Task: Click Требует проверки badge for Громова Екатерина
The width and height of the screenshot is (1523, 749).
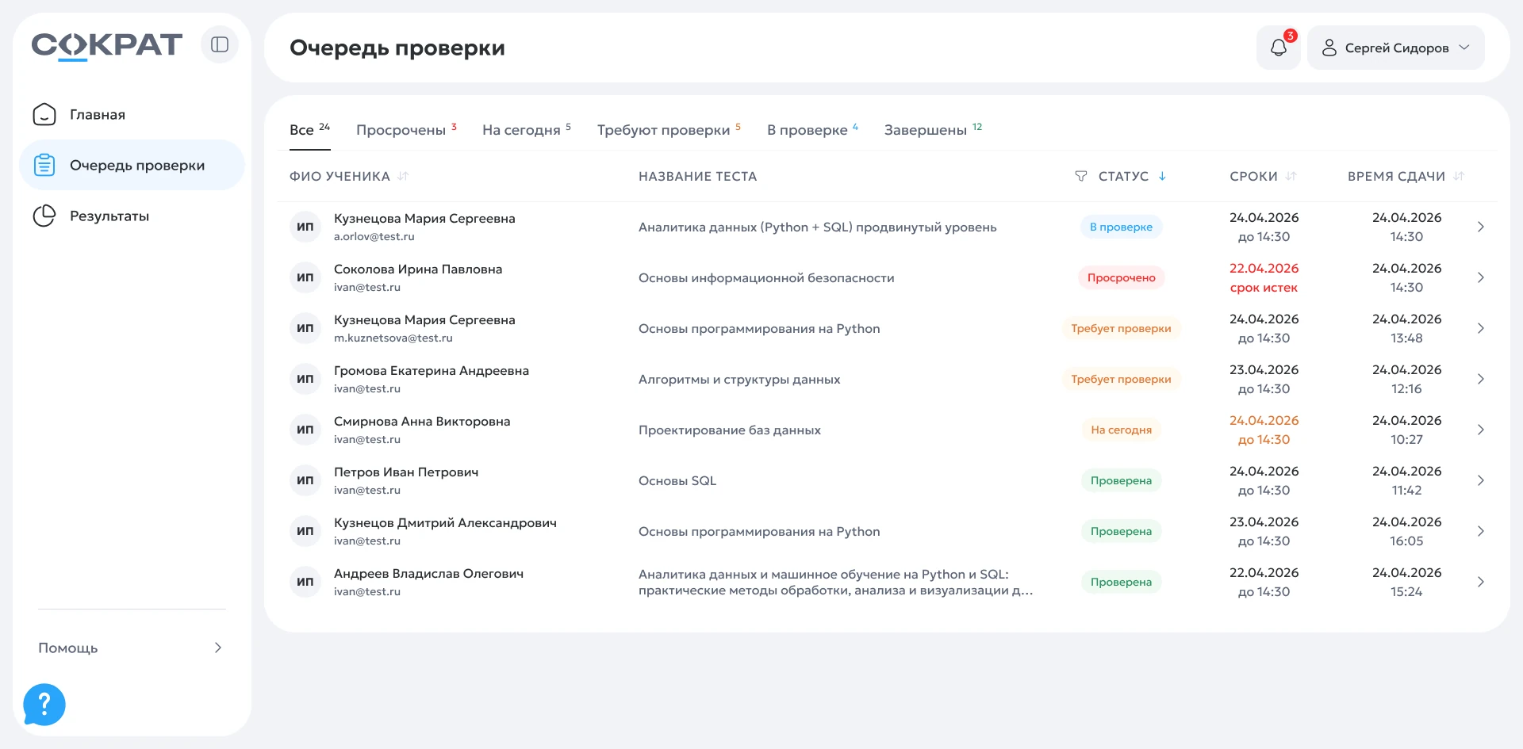Action: (1121, 379)
